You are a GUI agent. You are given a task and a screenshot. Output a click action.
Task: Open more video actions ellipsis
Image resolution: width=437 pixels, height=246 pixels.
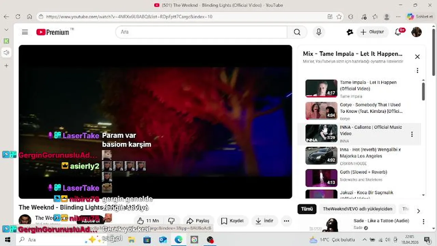point(286,221)
